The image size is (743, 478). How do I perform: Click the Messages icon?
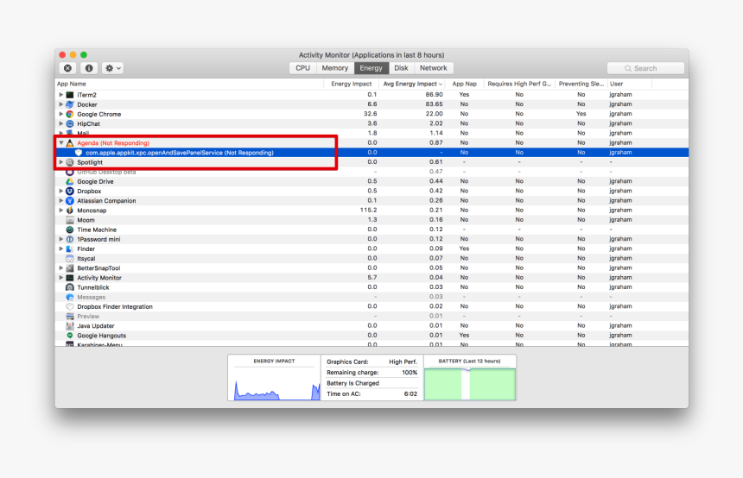point(70,297)
